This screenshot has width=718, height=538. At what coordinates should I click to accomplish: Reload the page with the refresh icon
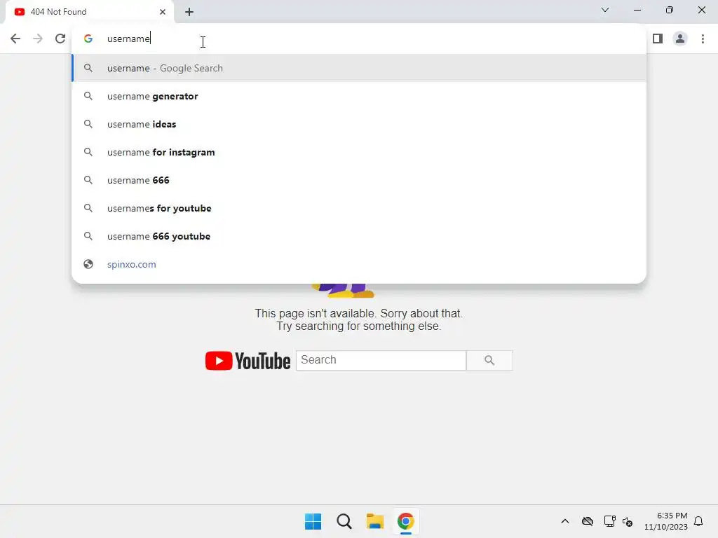(x=60, y=39)
